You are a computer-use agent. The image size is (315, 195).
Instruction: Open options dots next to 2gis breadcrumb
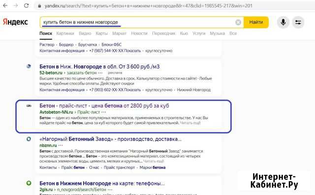(x=110, y=190)
